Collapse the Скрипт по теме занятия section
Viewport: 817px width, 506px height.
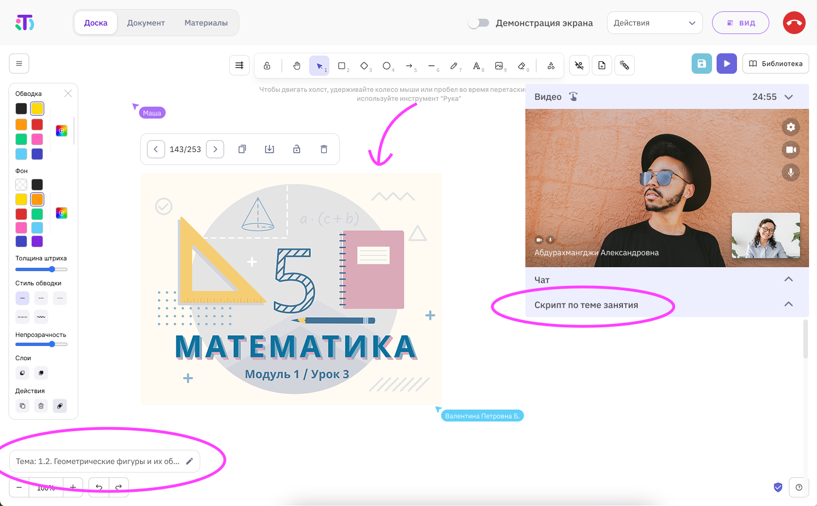788,304
